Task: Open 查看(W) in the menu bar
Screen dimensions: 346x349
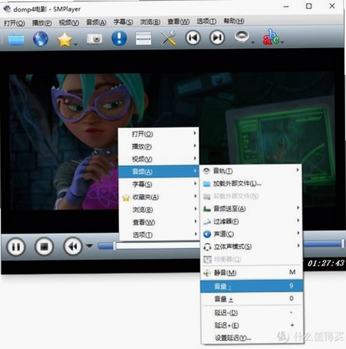Action: (x=179, y=22)
